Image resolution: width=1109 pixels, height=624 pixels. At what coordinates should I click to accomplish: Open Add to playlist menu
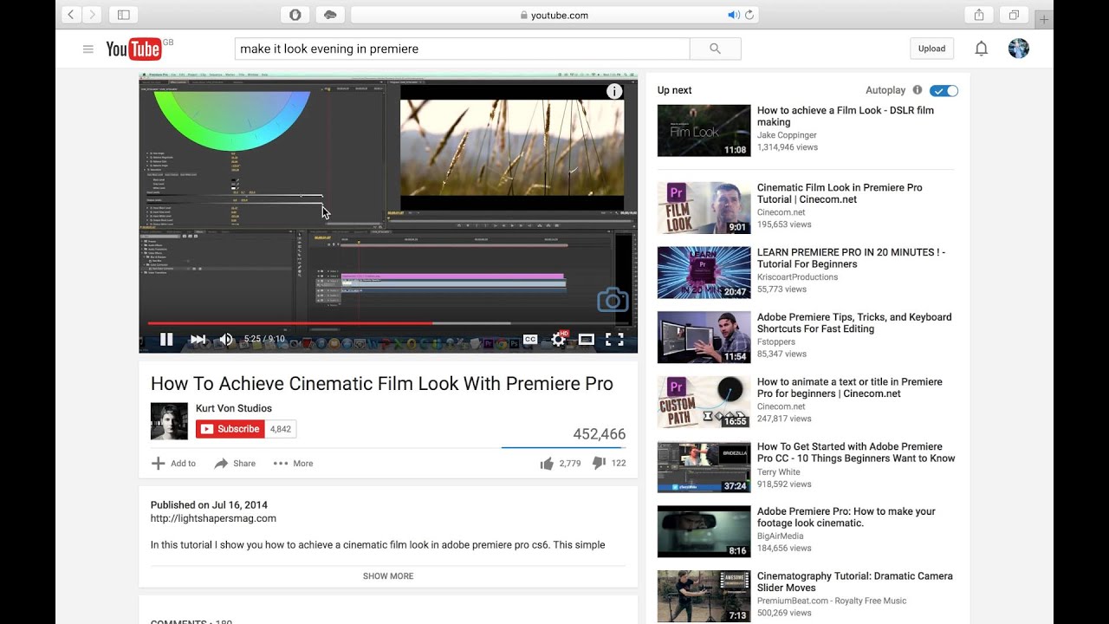pos(173,464)
